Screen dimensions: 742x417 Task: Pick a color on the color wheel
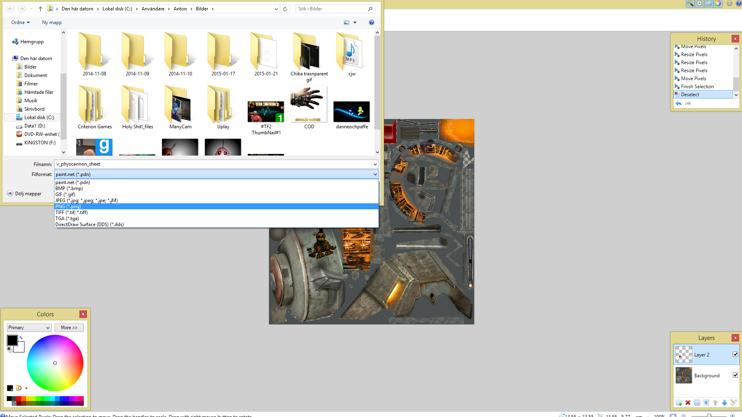point(55,363)
